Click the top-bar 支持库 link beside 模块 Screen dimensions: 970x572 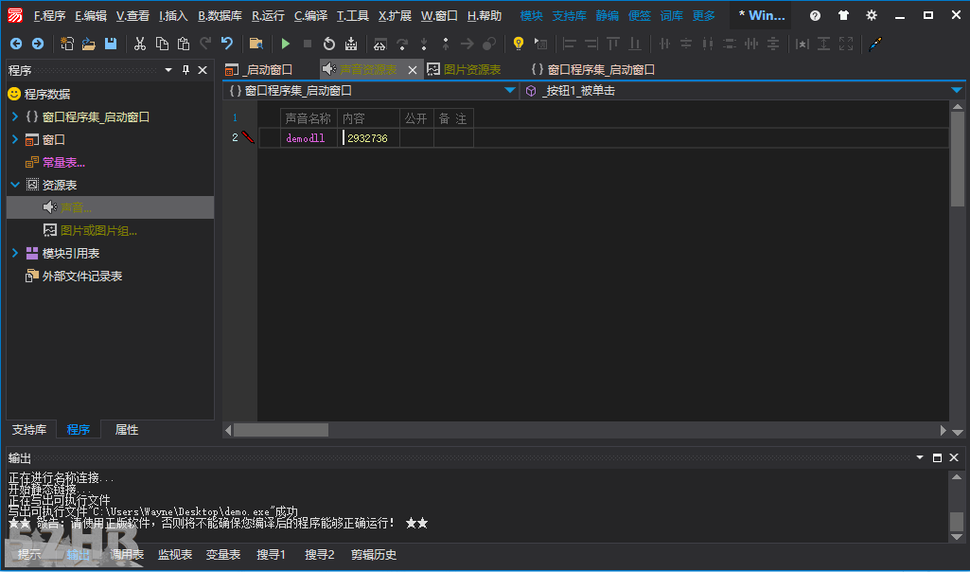[569, 15]
